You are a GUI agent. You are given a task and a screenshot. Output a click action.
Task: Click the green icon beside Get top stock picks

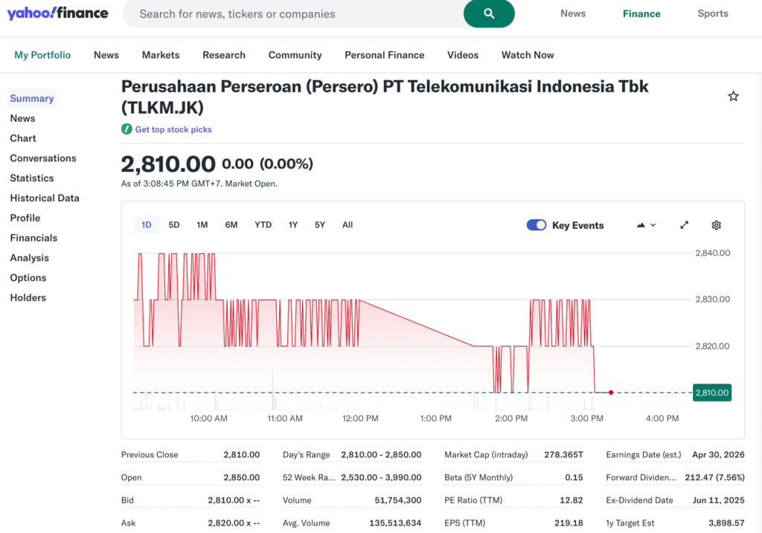coord(127,129)
